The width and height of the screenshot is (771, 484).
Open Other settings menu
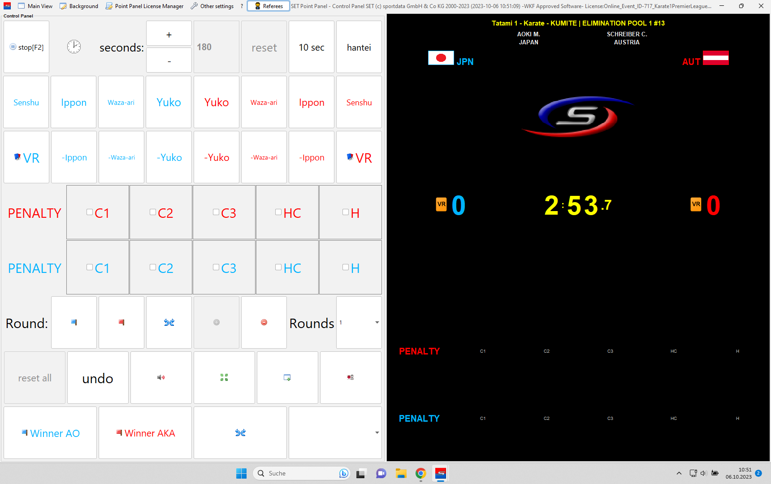[212, 6]
